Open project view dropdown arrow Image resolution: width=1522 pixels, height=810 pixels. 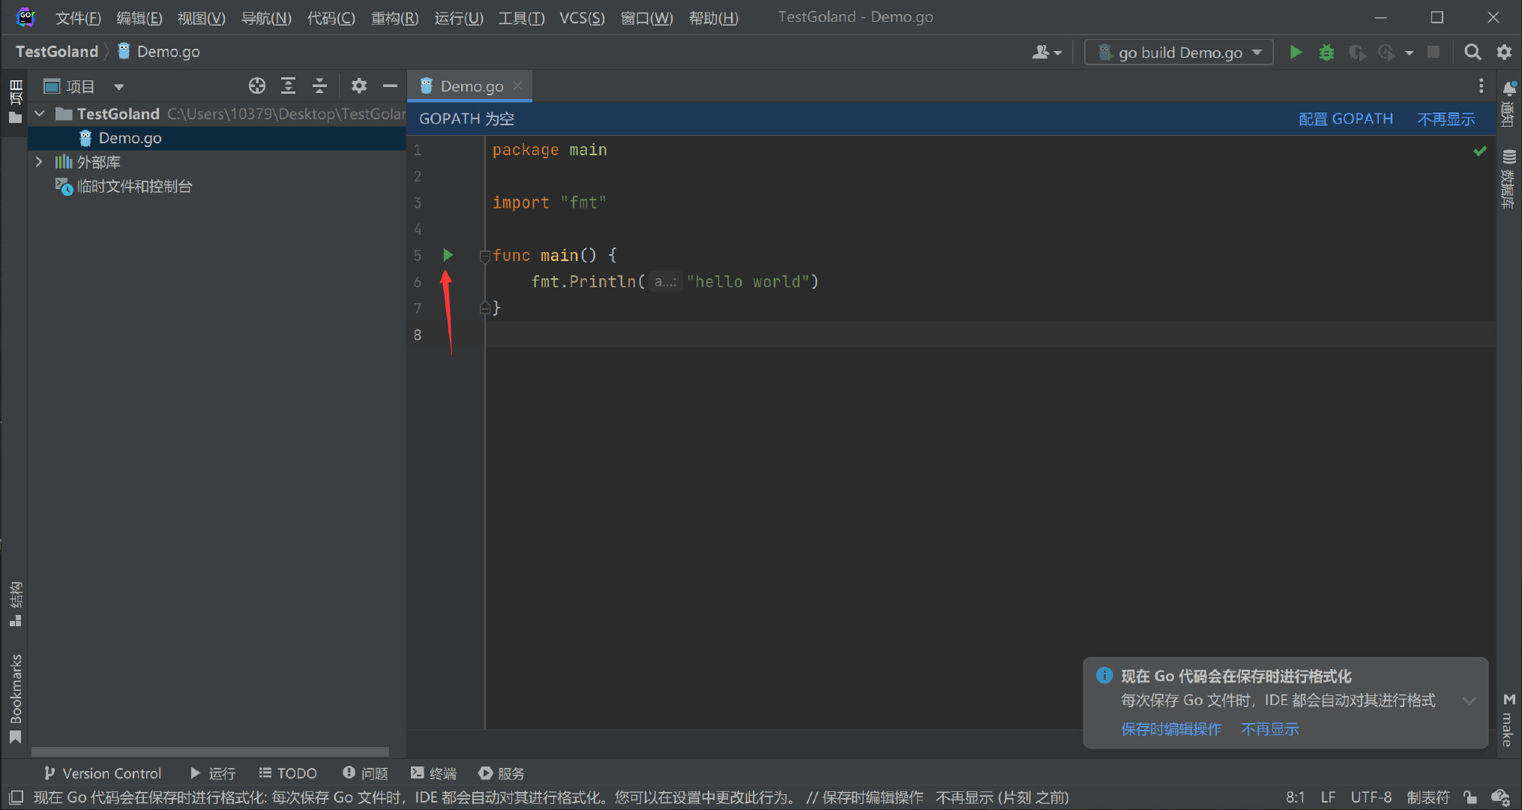(118, 87)
